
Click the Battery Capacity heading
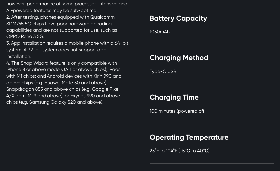(x=178, y=18)
